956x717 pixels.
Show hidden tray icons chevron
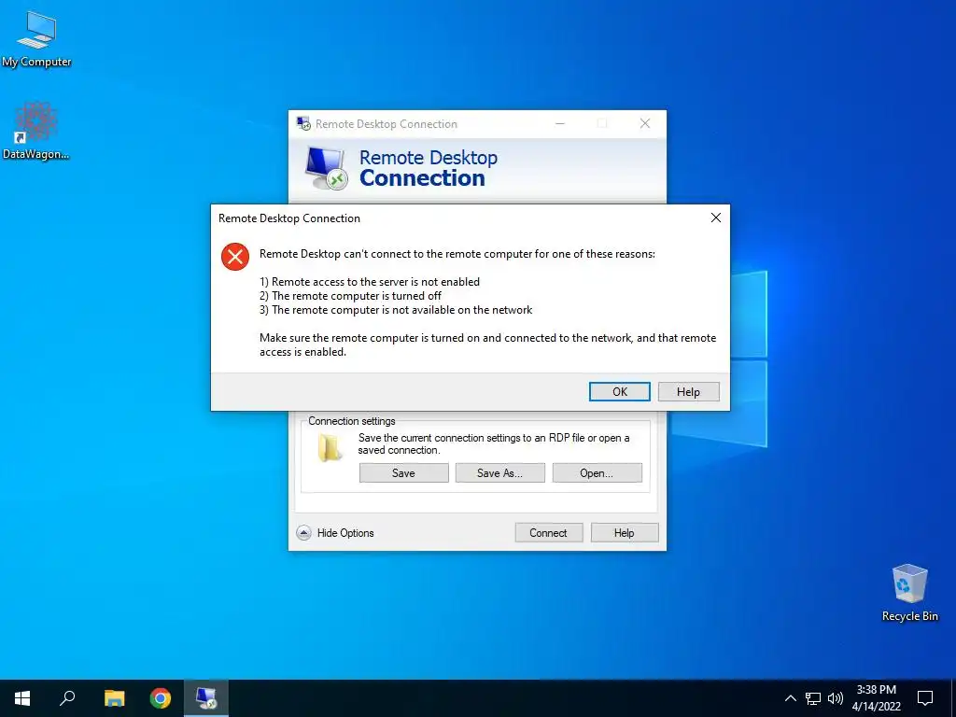pyautogui.click(x=790, y=698)
